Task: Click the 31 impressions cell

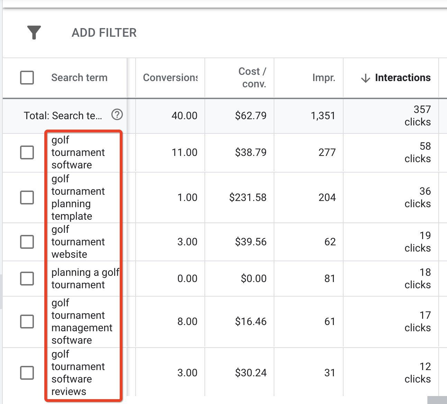Action: 330,373
